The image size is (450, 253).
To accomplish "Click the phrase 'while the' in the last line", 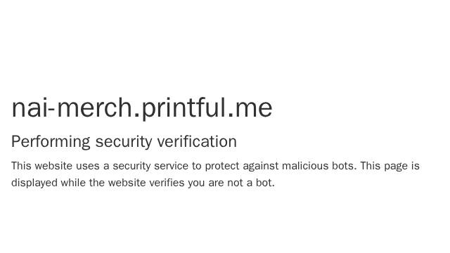I will 83,183.
